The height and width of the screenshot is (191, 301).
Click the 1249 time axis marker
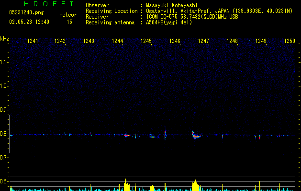[x=261, y=41]
